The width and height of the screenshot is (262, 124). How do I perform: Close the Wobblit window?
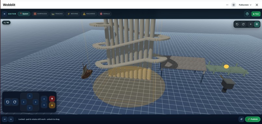257,5
